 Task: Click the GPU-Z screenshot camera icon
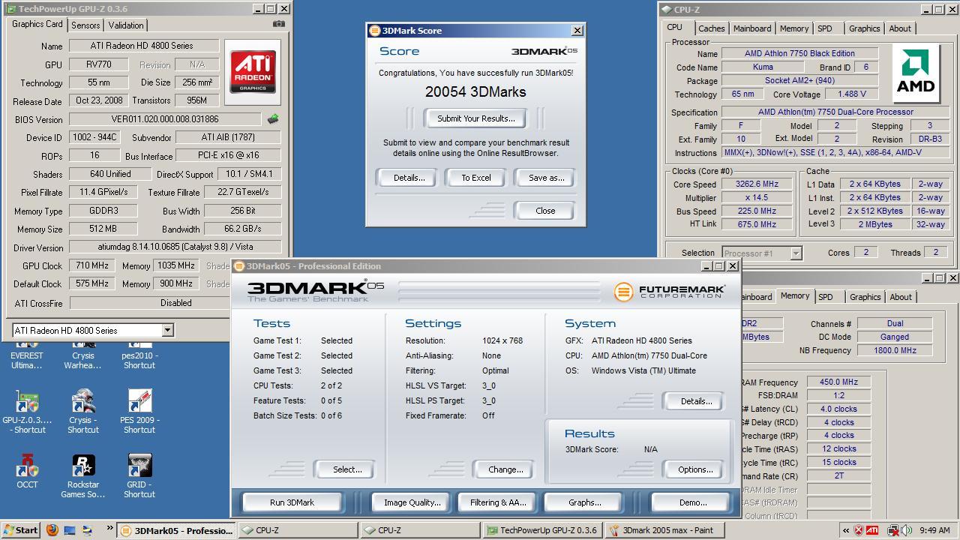(x=279, y=24)
